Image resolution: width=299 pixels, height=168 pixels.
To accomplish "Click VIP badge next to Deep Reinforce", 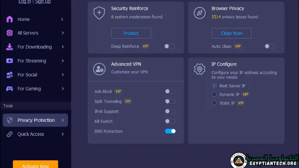I will (146, 46).
